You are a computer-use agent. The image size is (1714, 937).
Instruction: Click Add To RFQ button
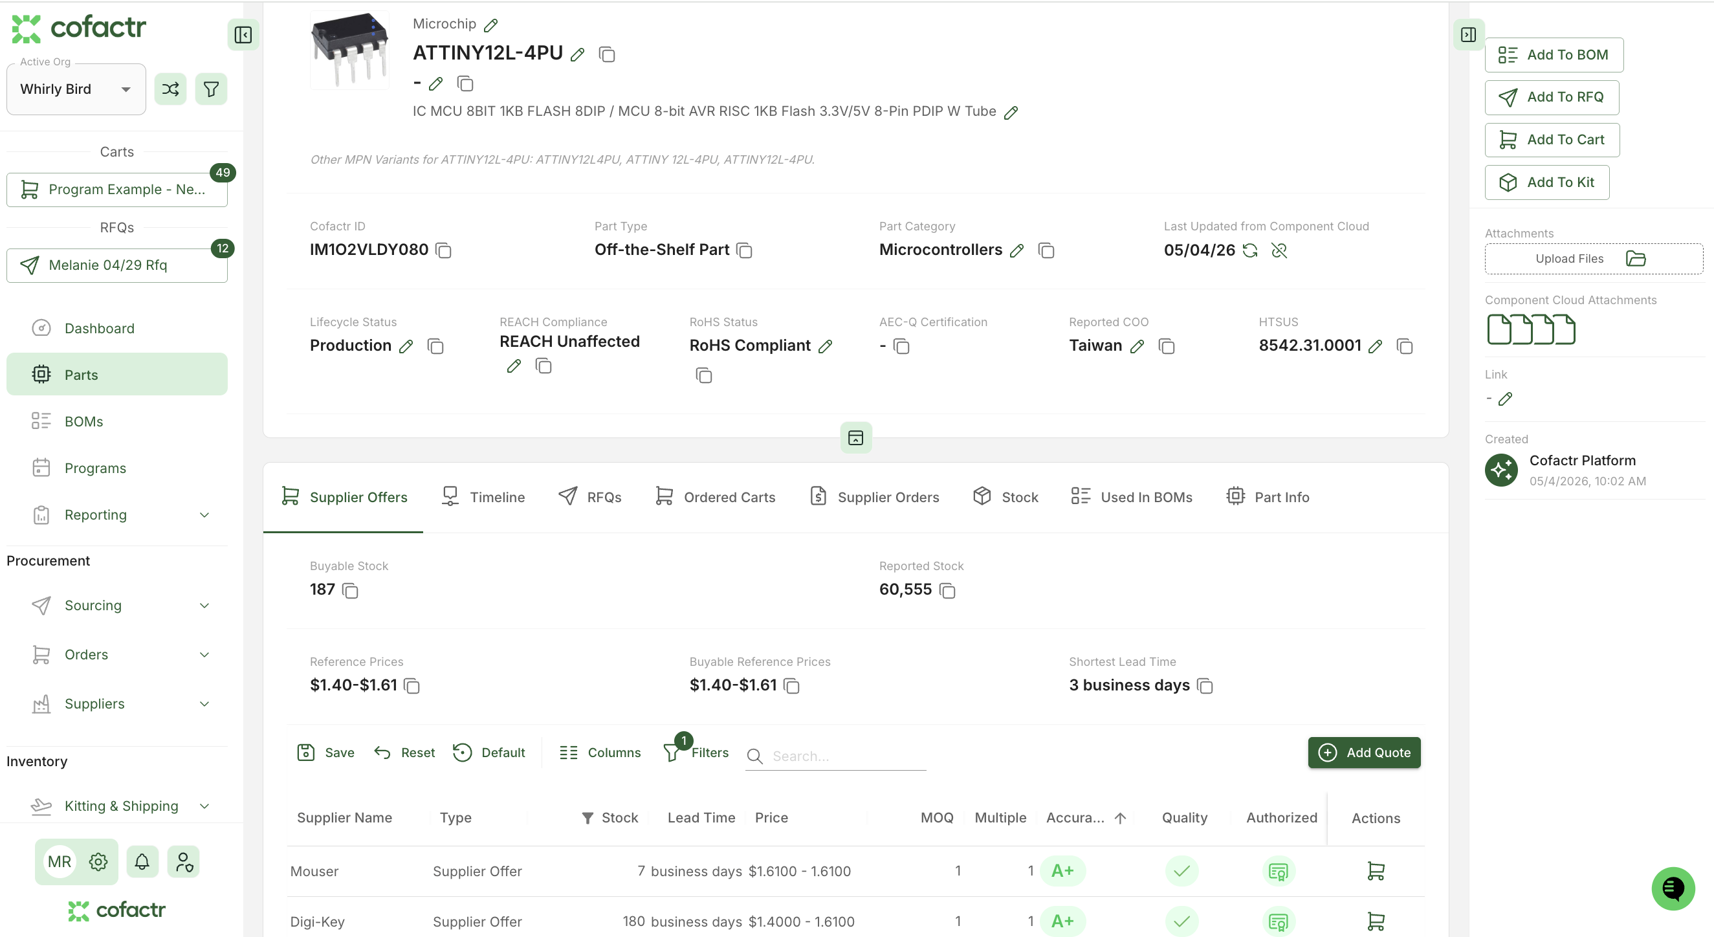[1552, 97]
